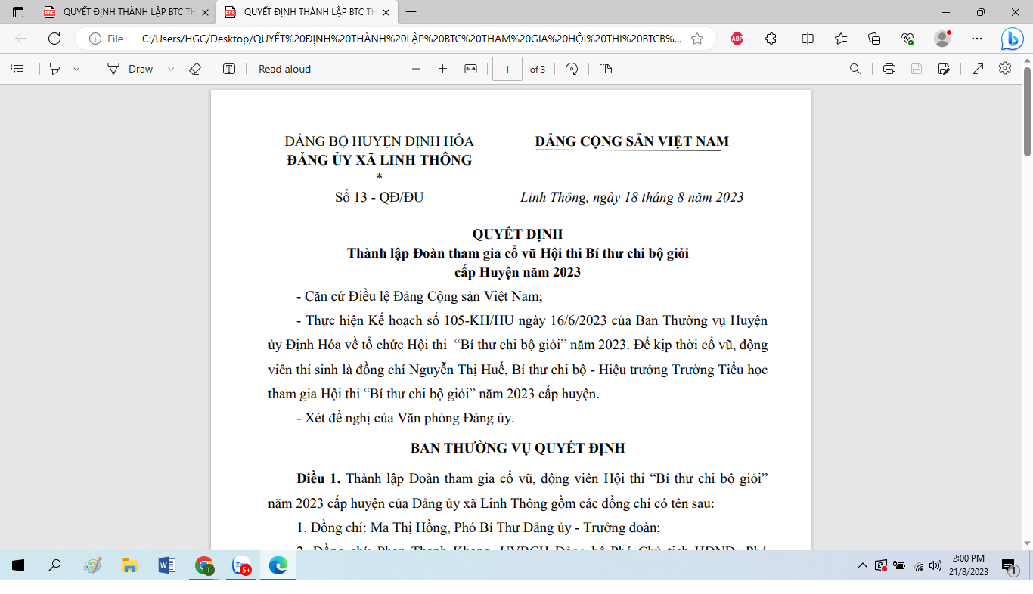Show the PDF table of contents
Image resolution: width=1033 pixels, height=594 pixels.
pos(17,69)
